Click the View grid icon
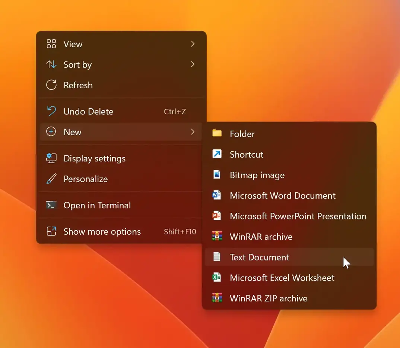 pos(51,44)
